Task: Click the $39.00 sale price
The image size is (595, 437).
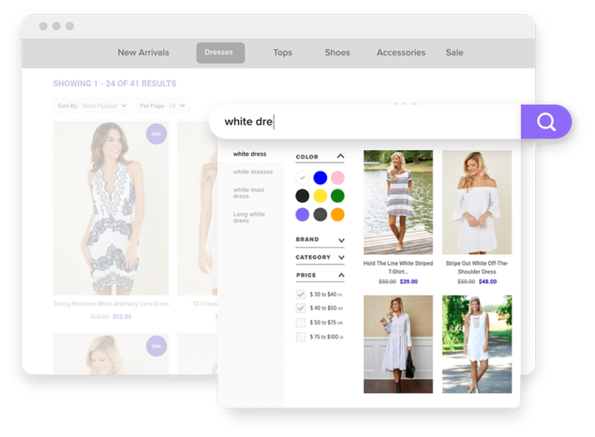Action: [x=408, y=282]
